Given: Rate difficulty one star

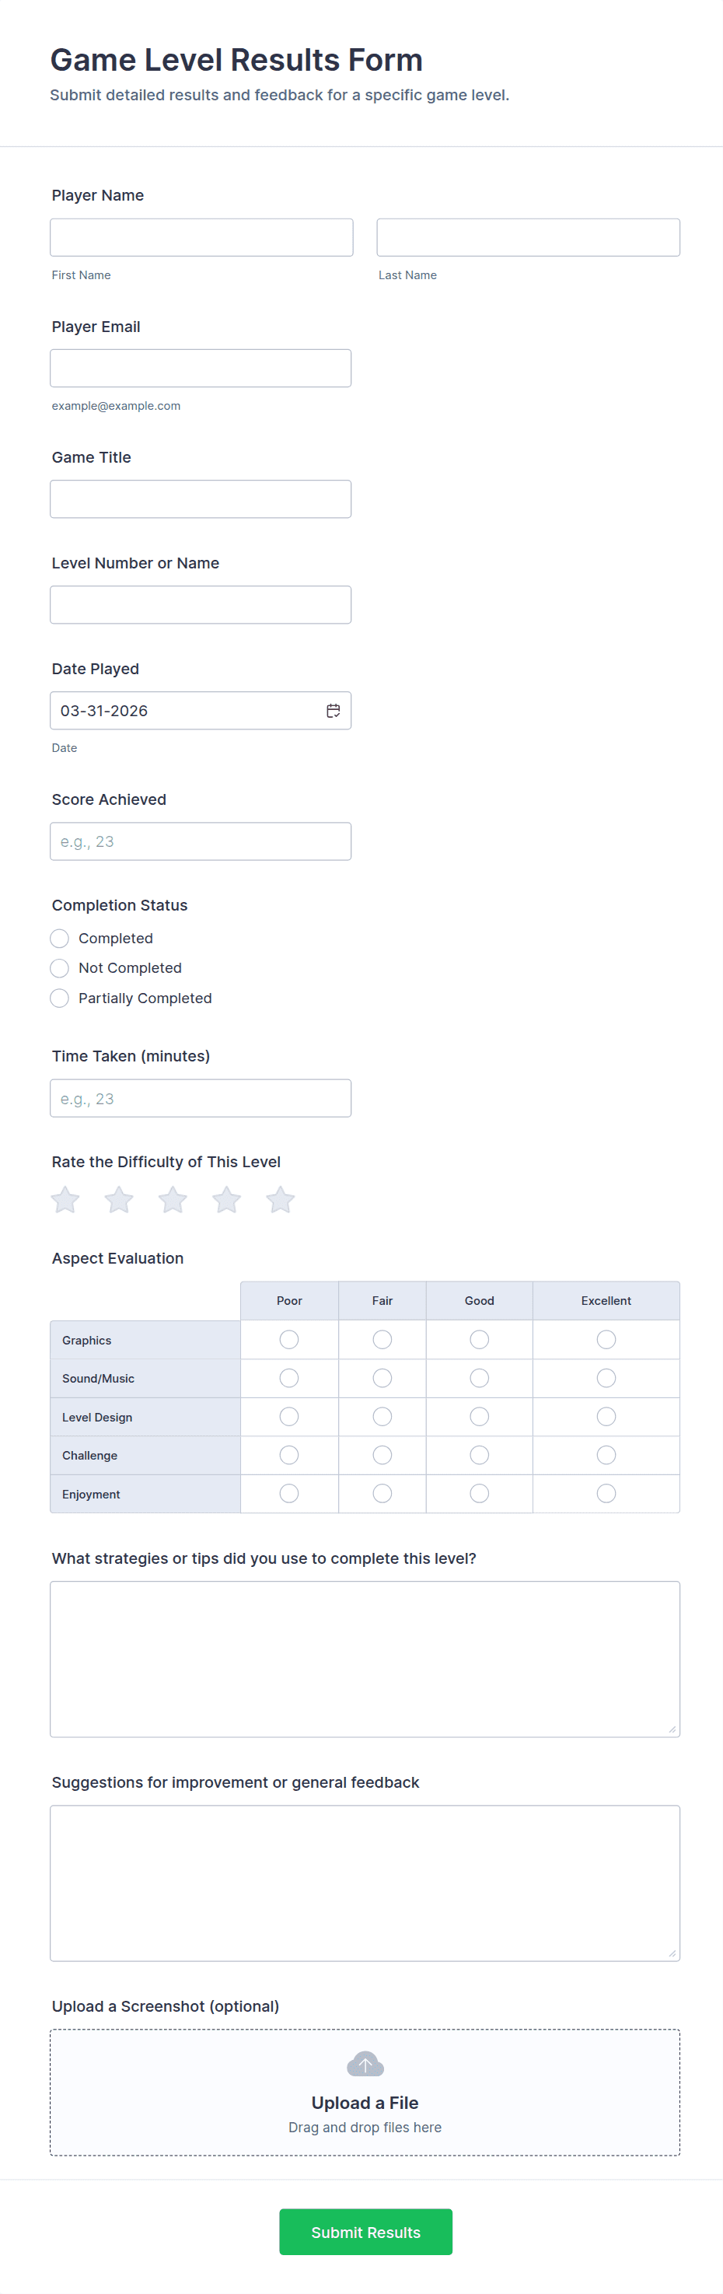Looking at the screenshot, I should coord(65,1200).
